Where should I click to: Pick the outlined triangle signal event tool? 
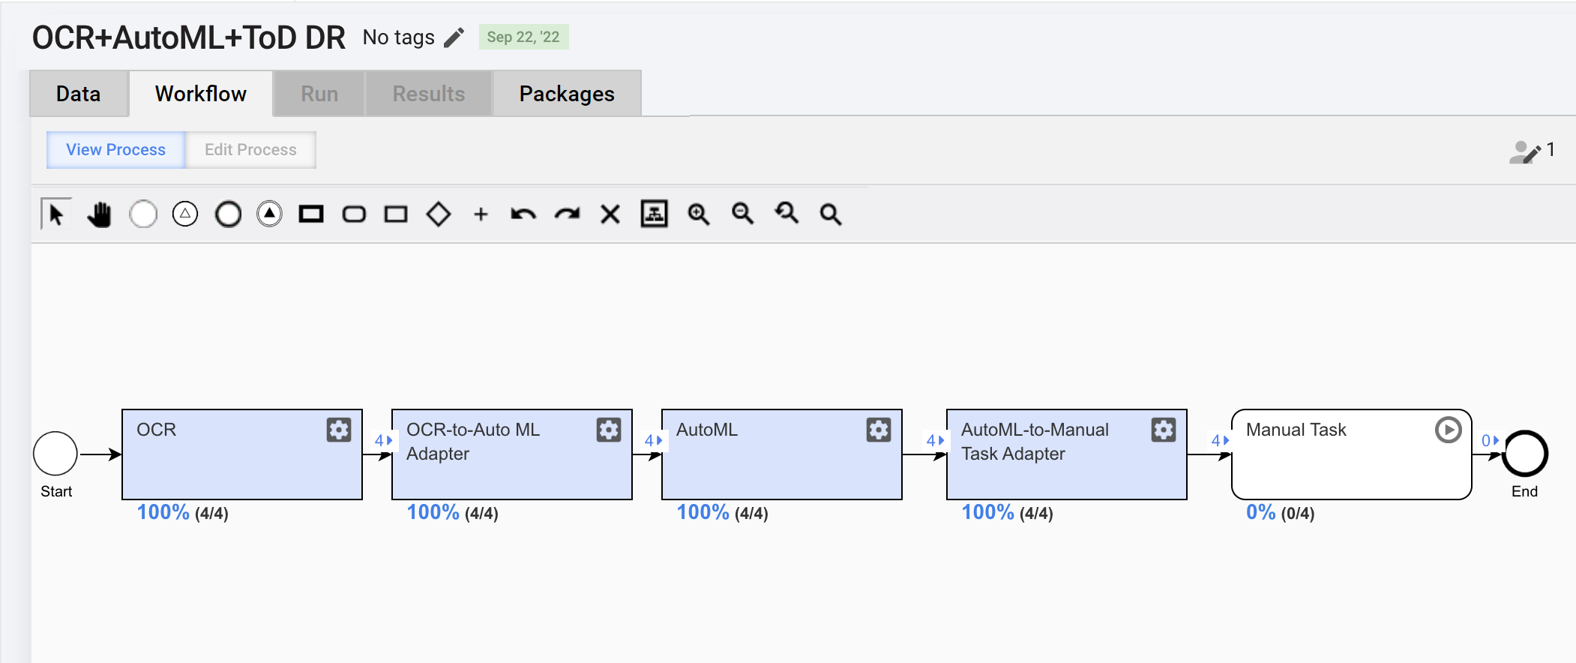tap(185, 214)
